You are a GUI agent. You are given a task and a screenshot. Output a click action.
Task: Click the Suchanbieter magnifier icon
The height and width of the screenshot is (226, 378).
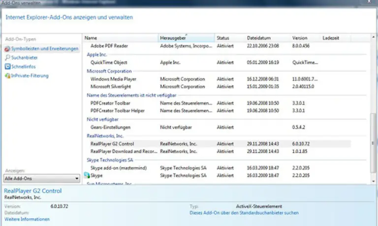tap(7, 57)
